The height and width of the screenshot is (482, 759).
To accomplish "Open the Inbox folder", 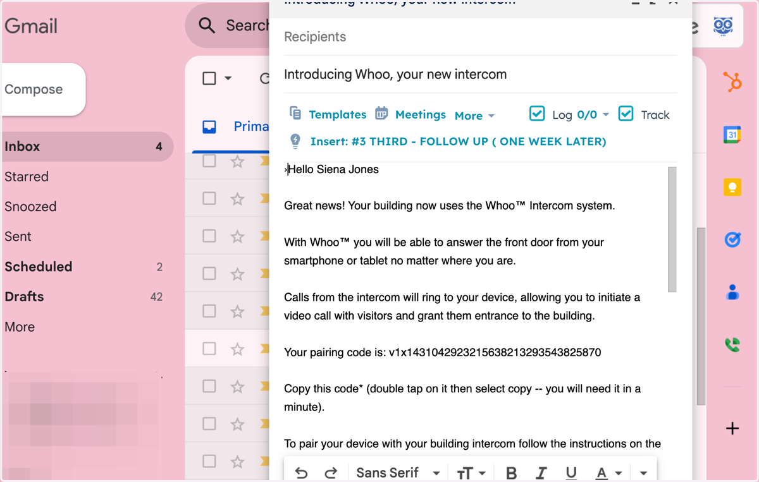I will click(x=87, y=147).
